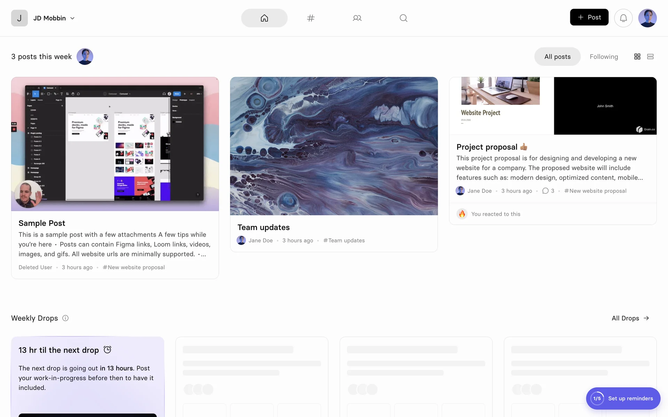Open the notifications bell
Screen dimensions: 668x417
click(x=623, y=18)
